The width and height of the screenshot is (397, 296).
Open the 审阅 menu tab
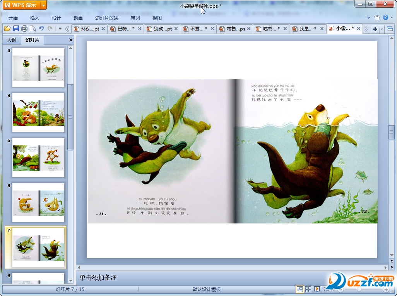pos(135,18)
